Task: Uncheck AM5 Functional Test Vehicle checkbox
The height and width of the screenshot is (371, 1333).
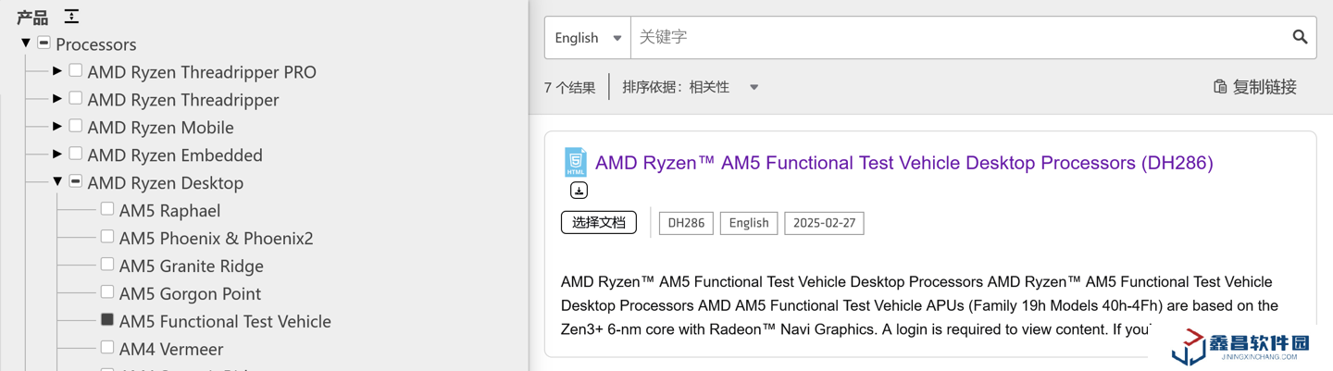Action: click(x=107, y=320)
